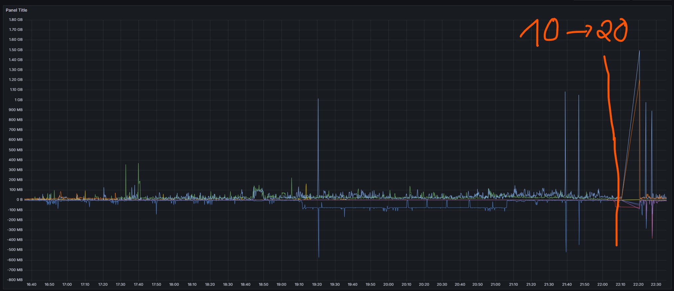The image size is (674, 291).
Task: Click the 18:00 time axis label
Action: (174, 285)
